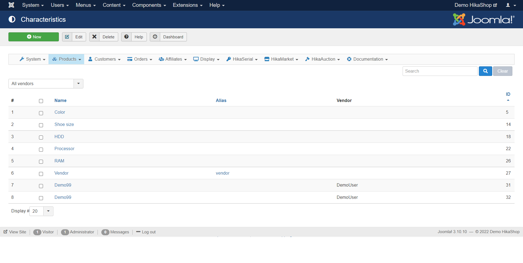Image resolution: width=523 pixels, height=263 pixels.
Task: Open the Shoe size characteristic link
Action: pos(64,124)
